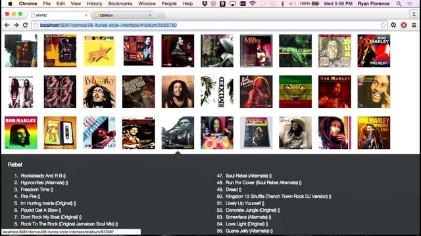Click track Concrete Jungle (Original)
This screenshot has width=421, height=236.
pyautogui.click(x=253, y=210)
